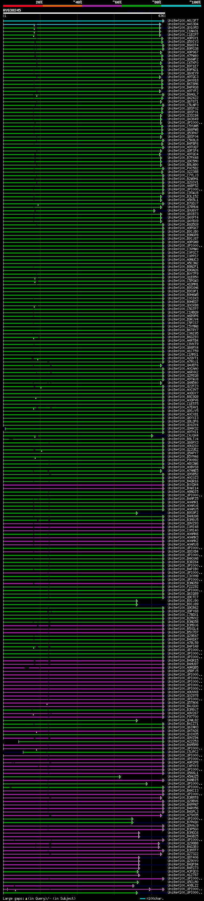Click label UniRef100_A5AUZ5
Image resolution: width=204 pixels, height=901 pixels.
tap(183, 777)
